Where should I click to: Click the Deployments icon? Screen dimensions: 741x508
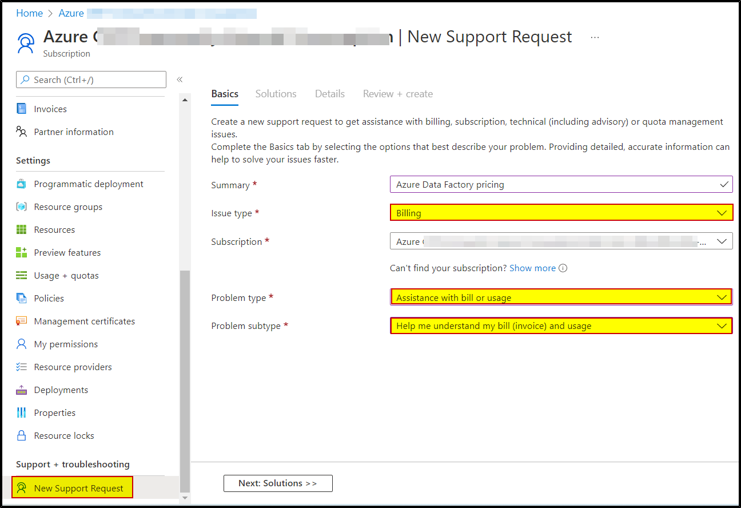(22, 390)
